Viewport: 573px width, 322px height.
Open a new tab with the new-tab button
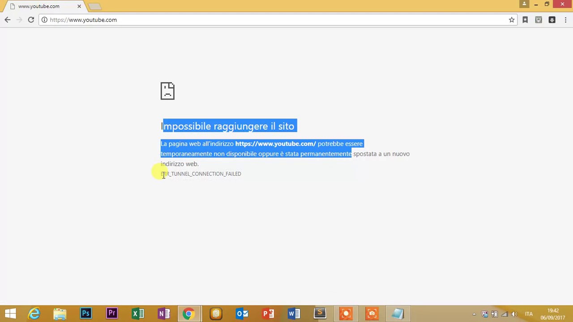coord(94,6)
